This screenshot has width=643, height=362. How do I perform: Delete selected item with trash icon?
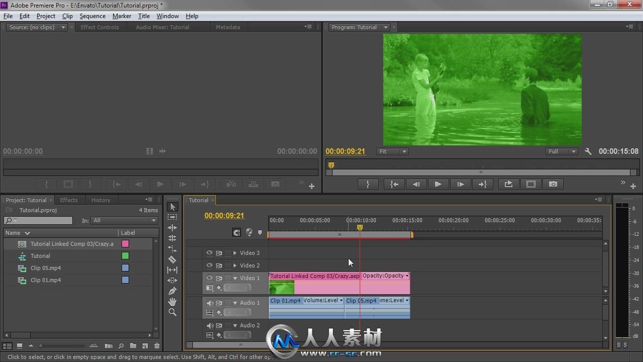pyautogui.click(x=157, y=346)
